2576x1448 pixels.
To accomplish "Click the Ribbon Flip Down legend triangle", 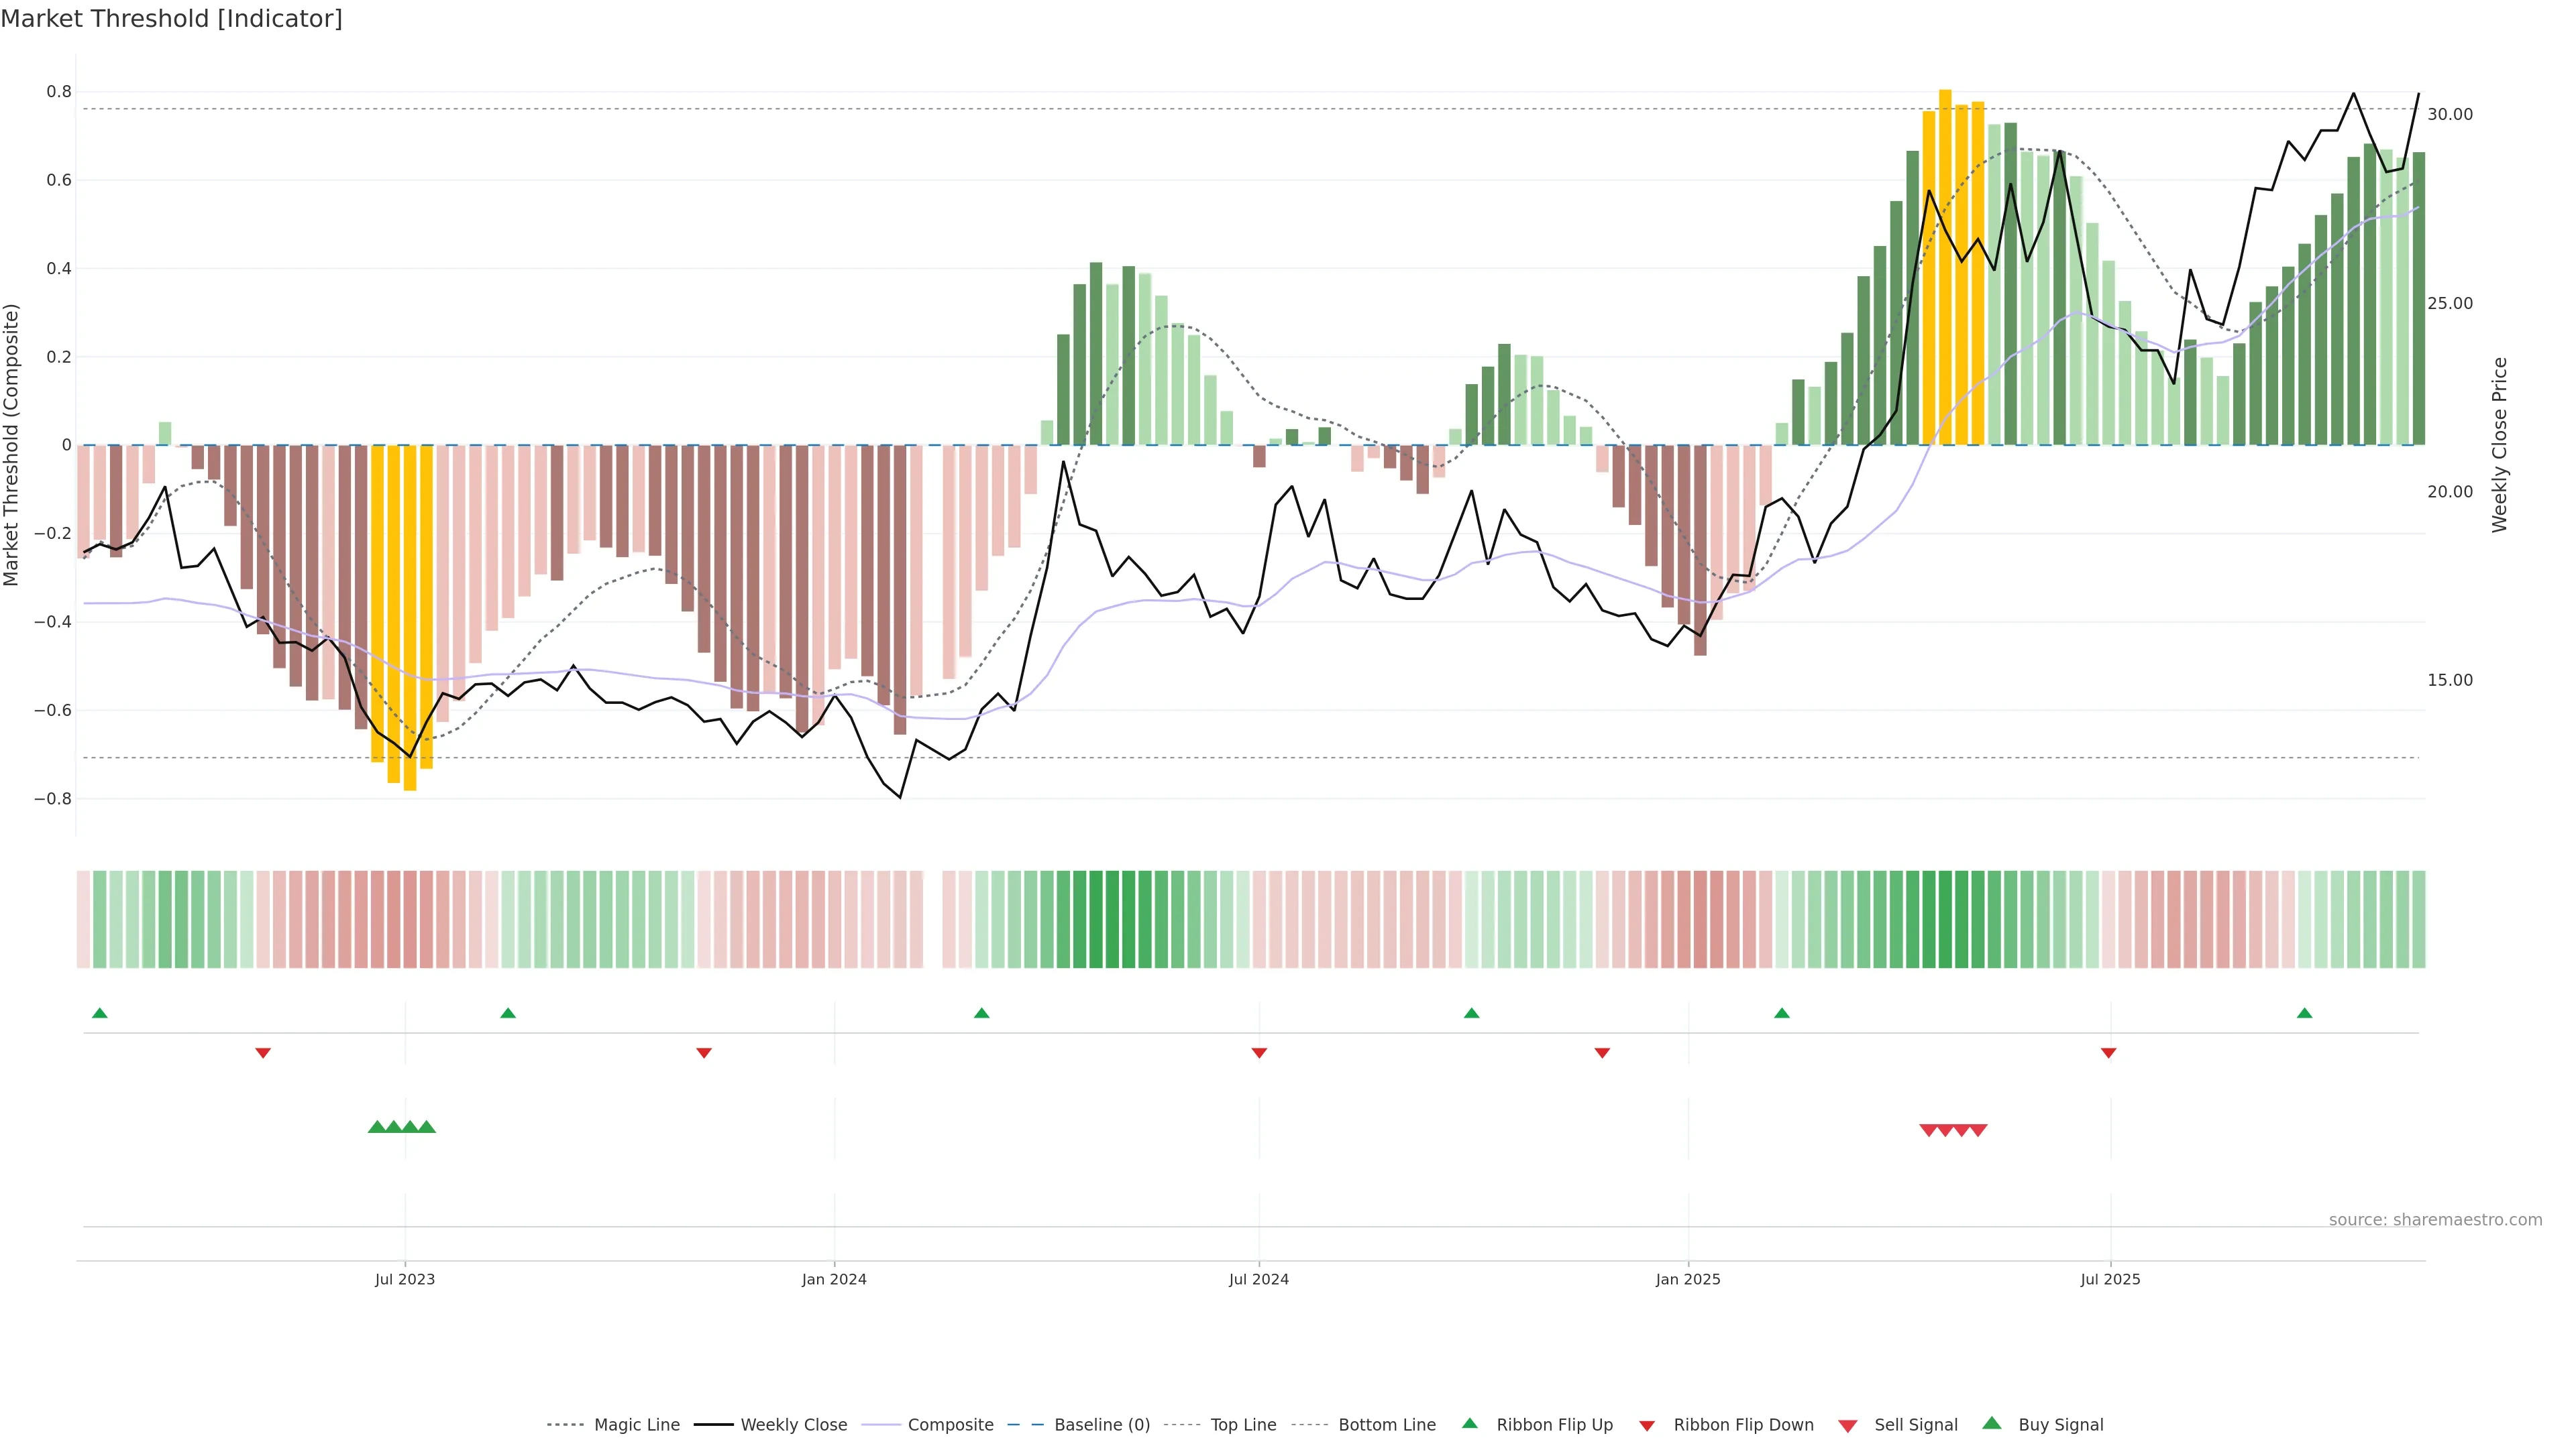I will (1647, 1426).
